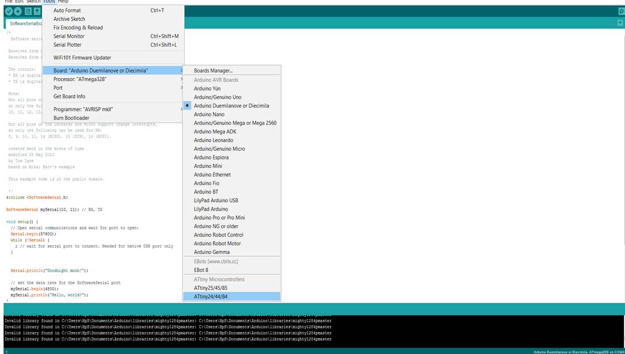This screenshot has width=625, height=354.
Task: Launch the Serial Plotter menu item
Action: (x=113, y=45)
